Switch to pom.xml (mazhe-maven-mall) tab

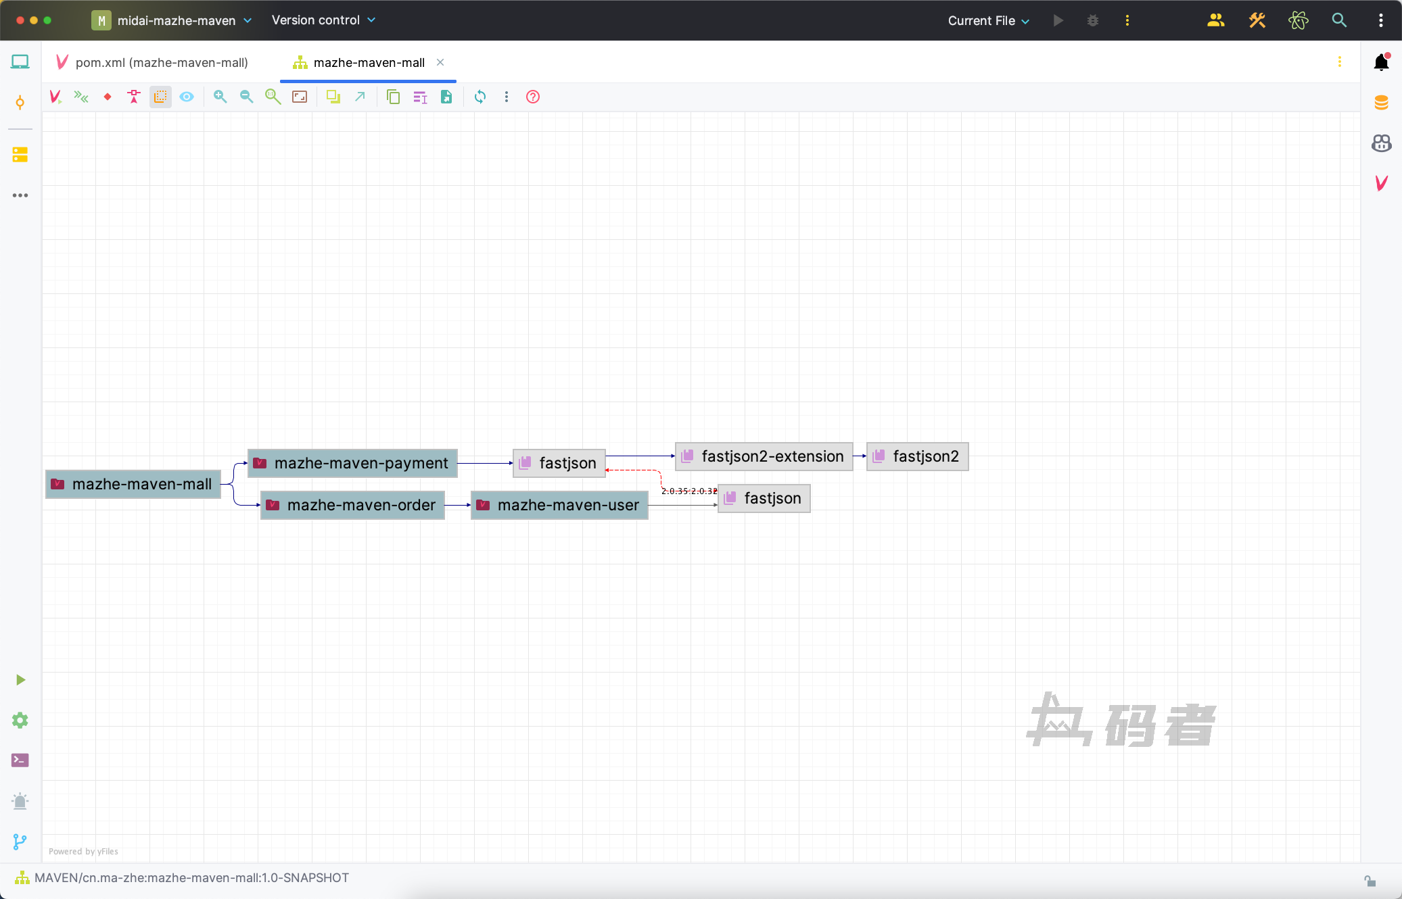(161, 62)
